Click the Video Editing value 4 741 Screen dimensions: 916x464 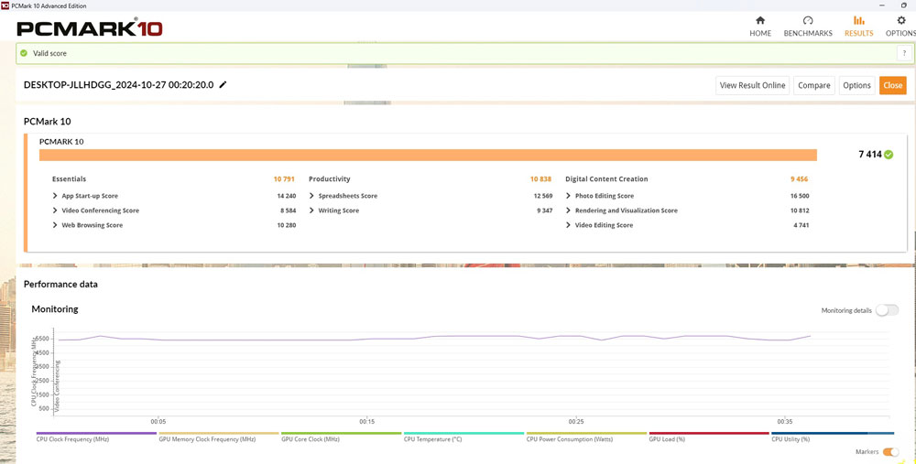[801, 225]
